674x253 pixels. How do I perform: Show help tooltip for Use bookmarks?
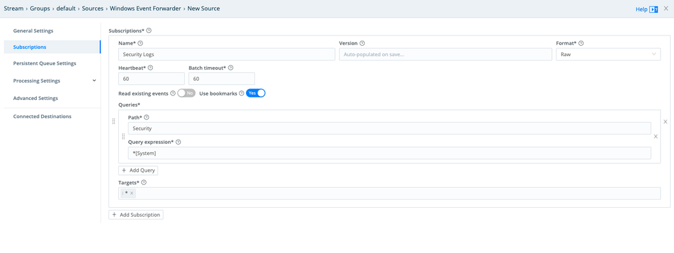tap(241, 93)
